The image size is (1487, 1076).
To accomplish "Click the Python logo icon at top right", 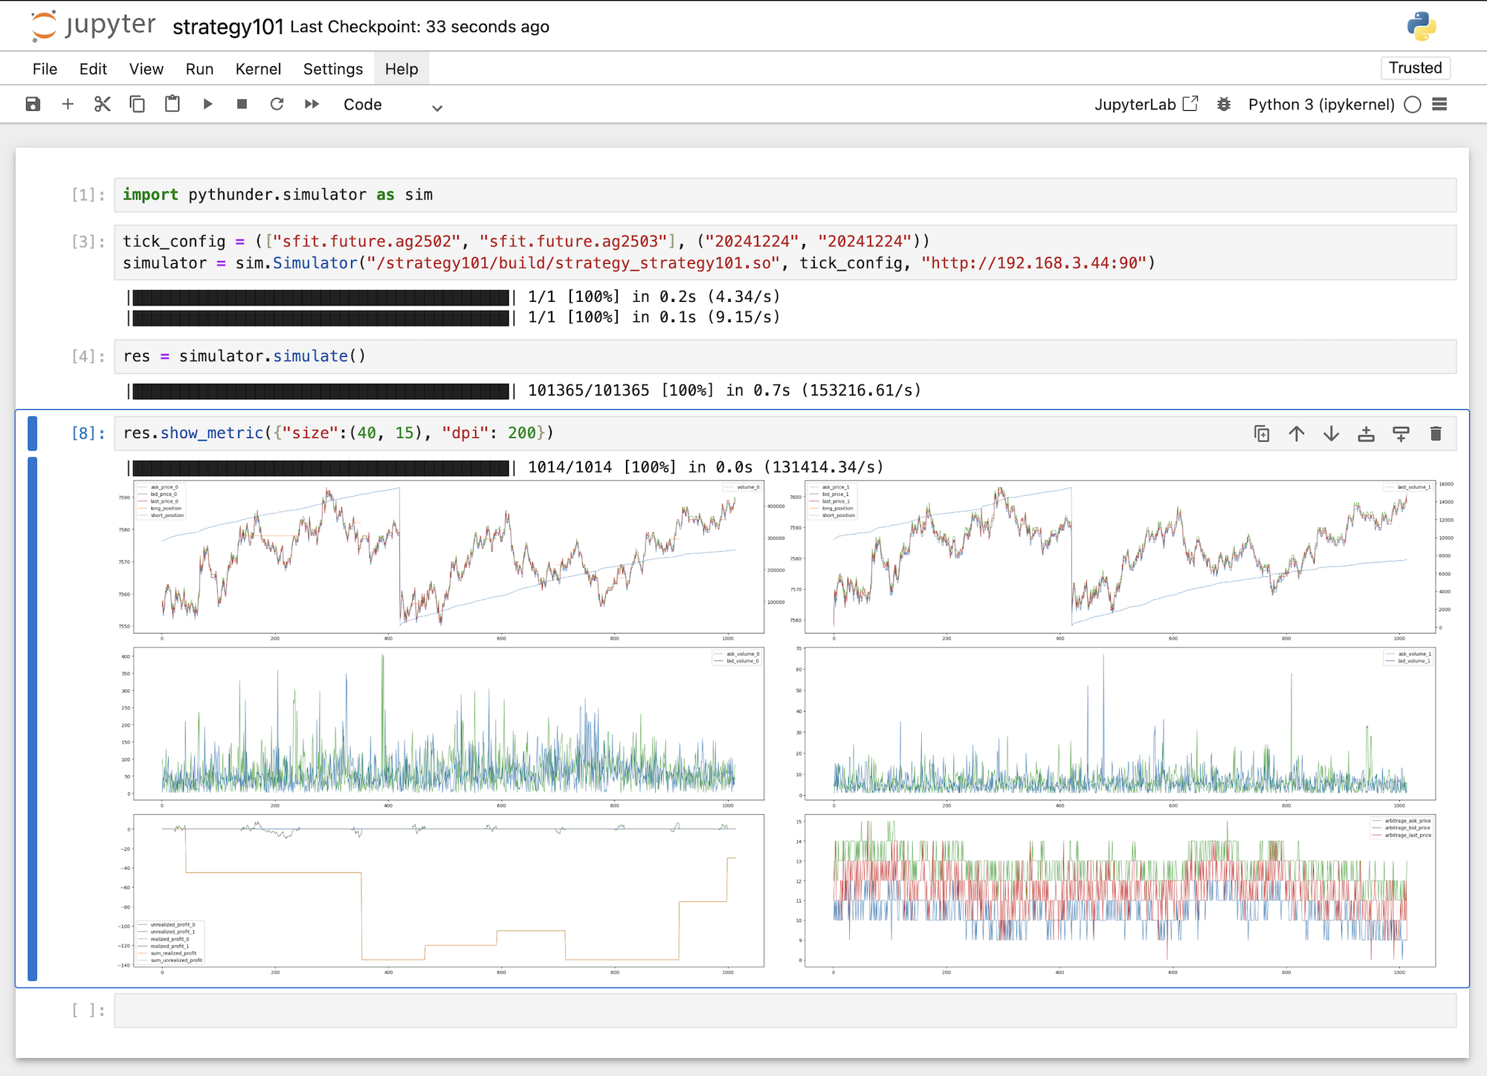I will click(1421, 26).
